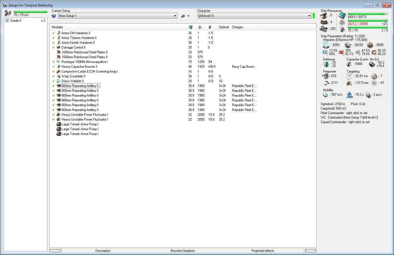This screenshot has height=255, width=394.
Task: Click the powergrid atom icon in Ship Resources
Action: click(x=342, y=22)
